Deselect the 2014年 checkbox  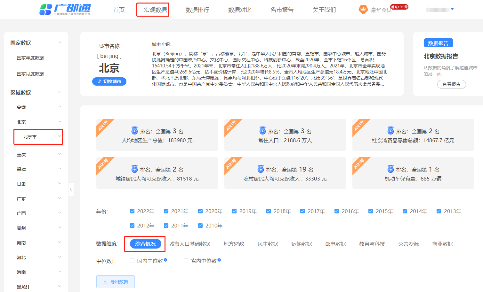(405, 211)
